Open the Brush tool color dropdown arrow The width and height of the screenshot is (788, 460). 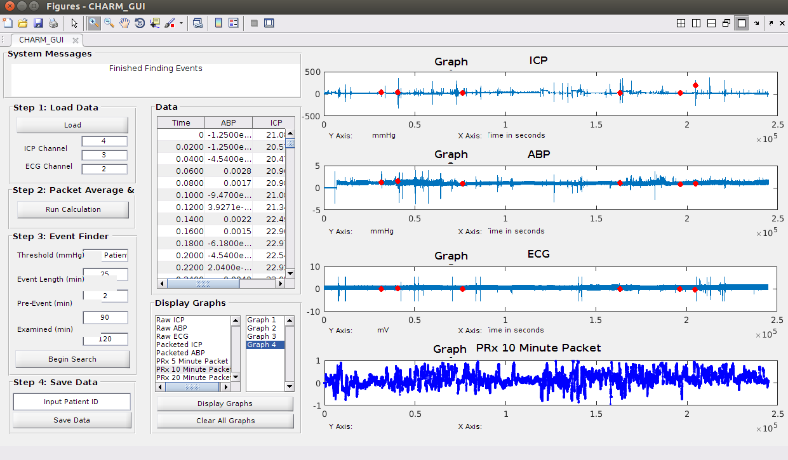click(181, 23)
